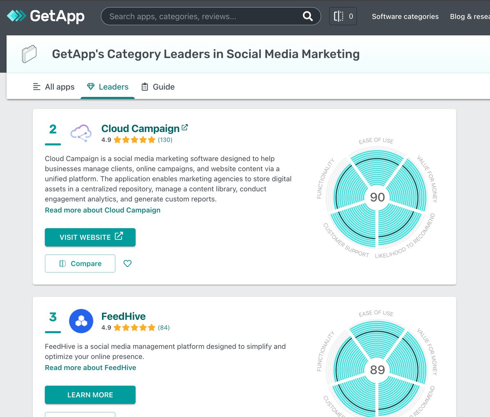
Task: Click the search magnifier icon
Action: (x=308, y=16)
